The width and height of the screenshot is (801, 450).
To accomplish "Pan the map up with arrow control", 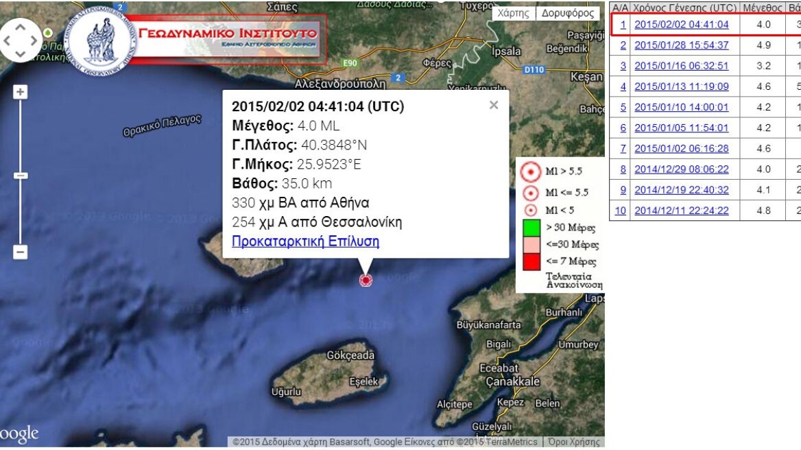I will (x=20, y=28).
